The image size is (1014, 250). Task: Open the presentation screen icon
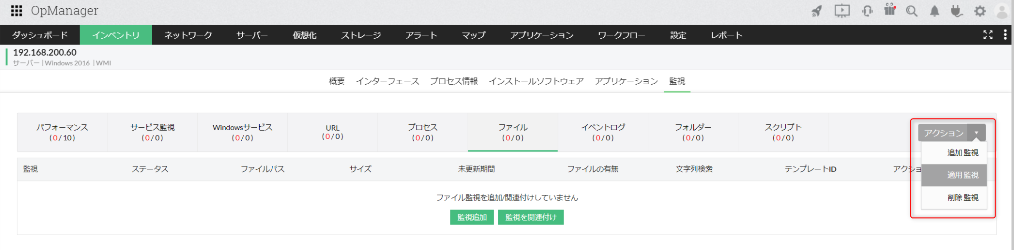(842, 11)
